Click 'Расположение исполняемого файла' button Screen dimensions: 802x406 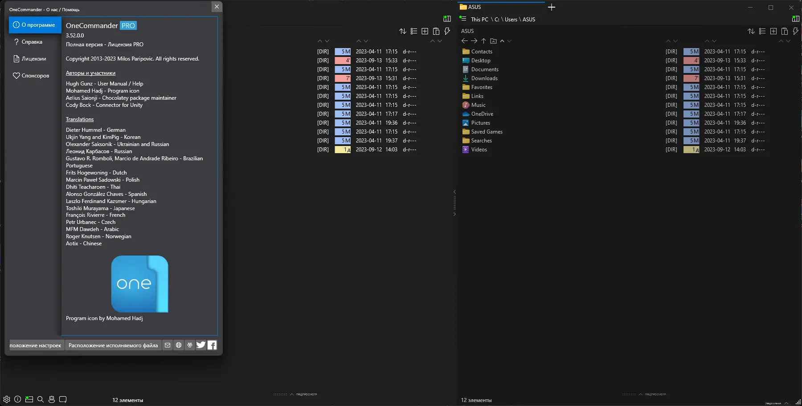[x=113, y=345]
